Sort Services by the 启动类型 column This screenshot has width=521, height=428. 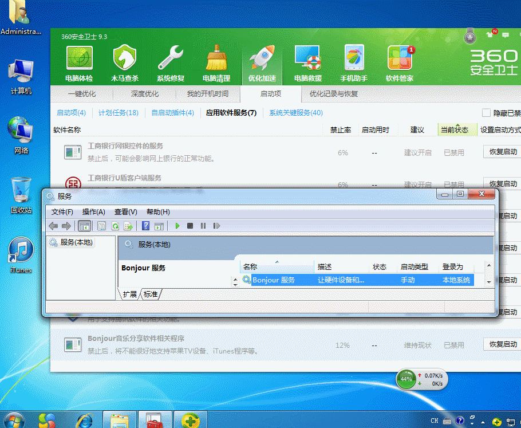tap(419, 266)
